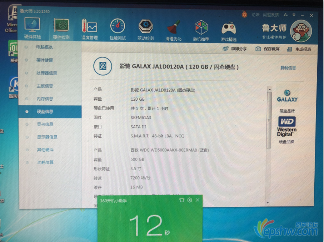Click 微博分享 share button
The image size is (324, 242).
point(235,49)
